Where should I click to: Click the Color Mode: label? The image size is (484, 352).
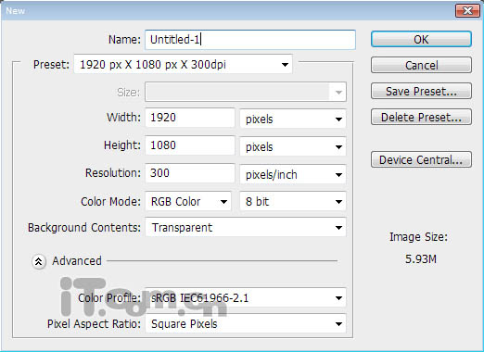tap(110, 202)
